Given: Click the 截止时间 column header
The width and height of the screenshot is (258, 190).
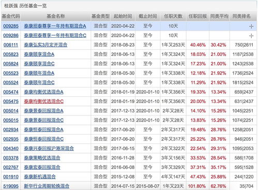Looking at the screenshot, I should pyautogui.click(x=148, y=17).
